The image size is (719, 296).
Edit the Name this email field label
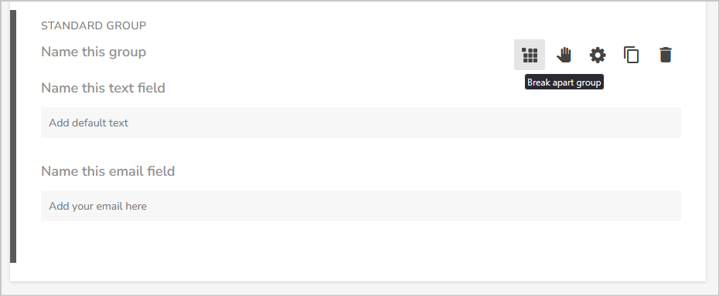pyautogui.click(x=107, y=171)
